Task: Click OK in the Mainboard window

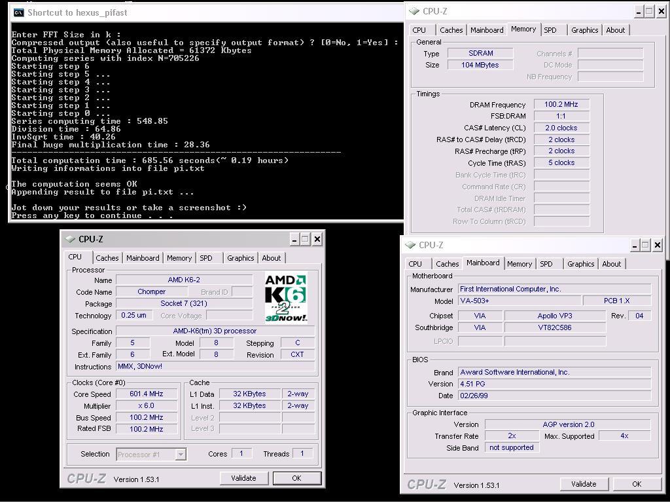Action: (637, 484)
